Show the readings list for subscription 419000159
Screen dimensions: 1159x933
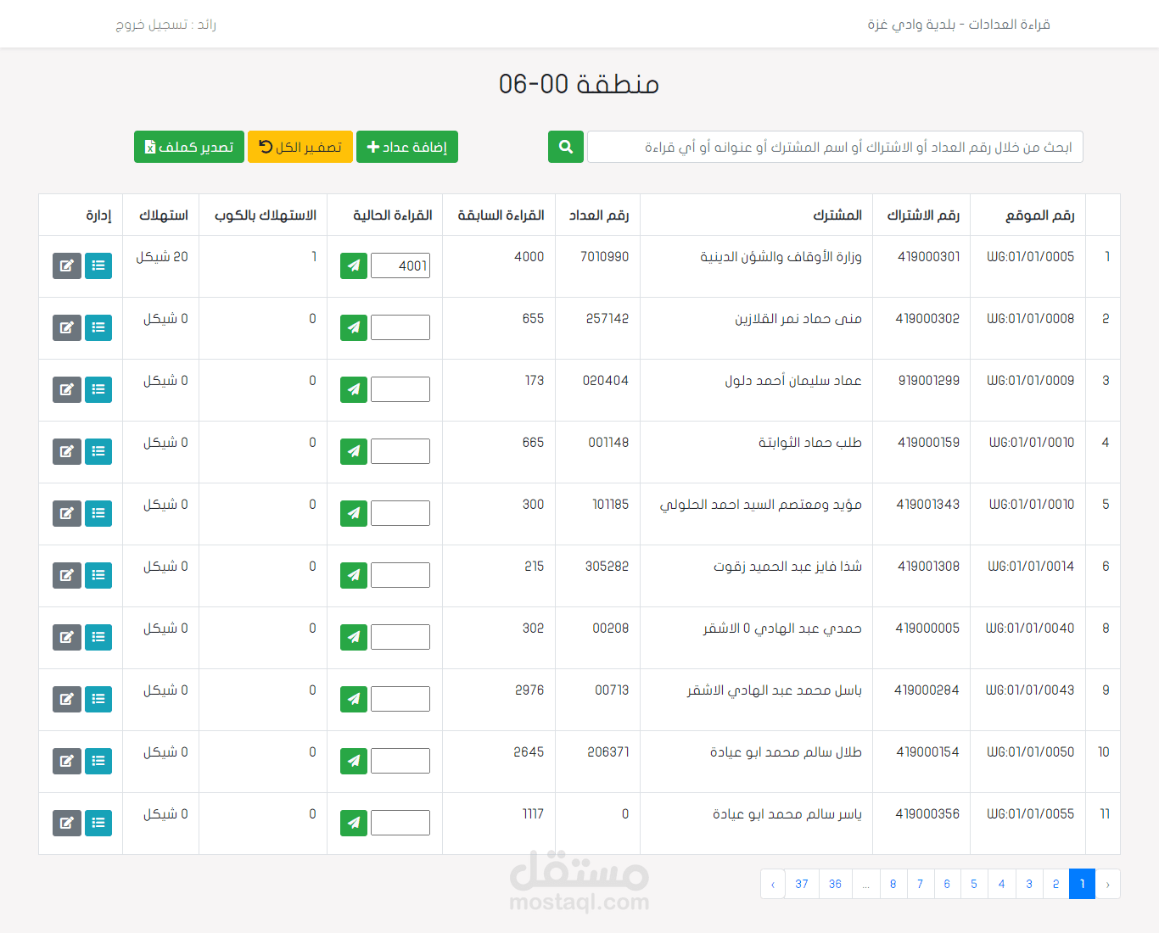pyautogui.click(x=98, y=451)
